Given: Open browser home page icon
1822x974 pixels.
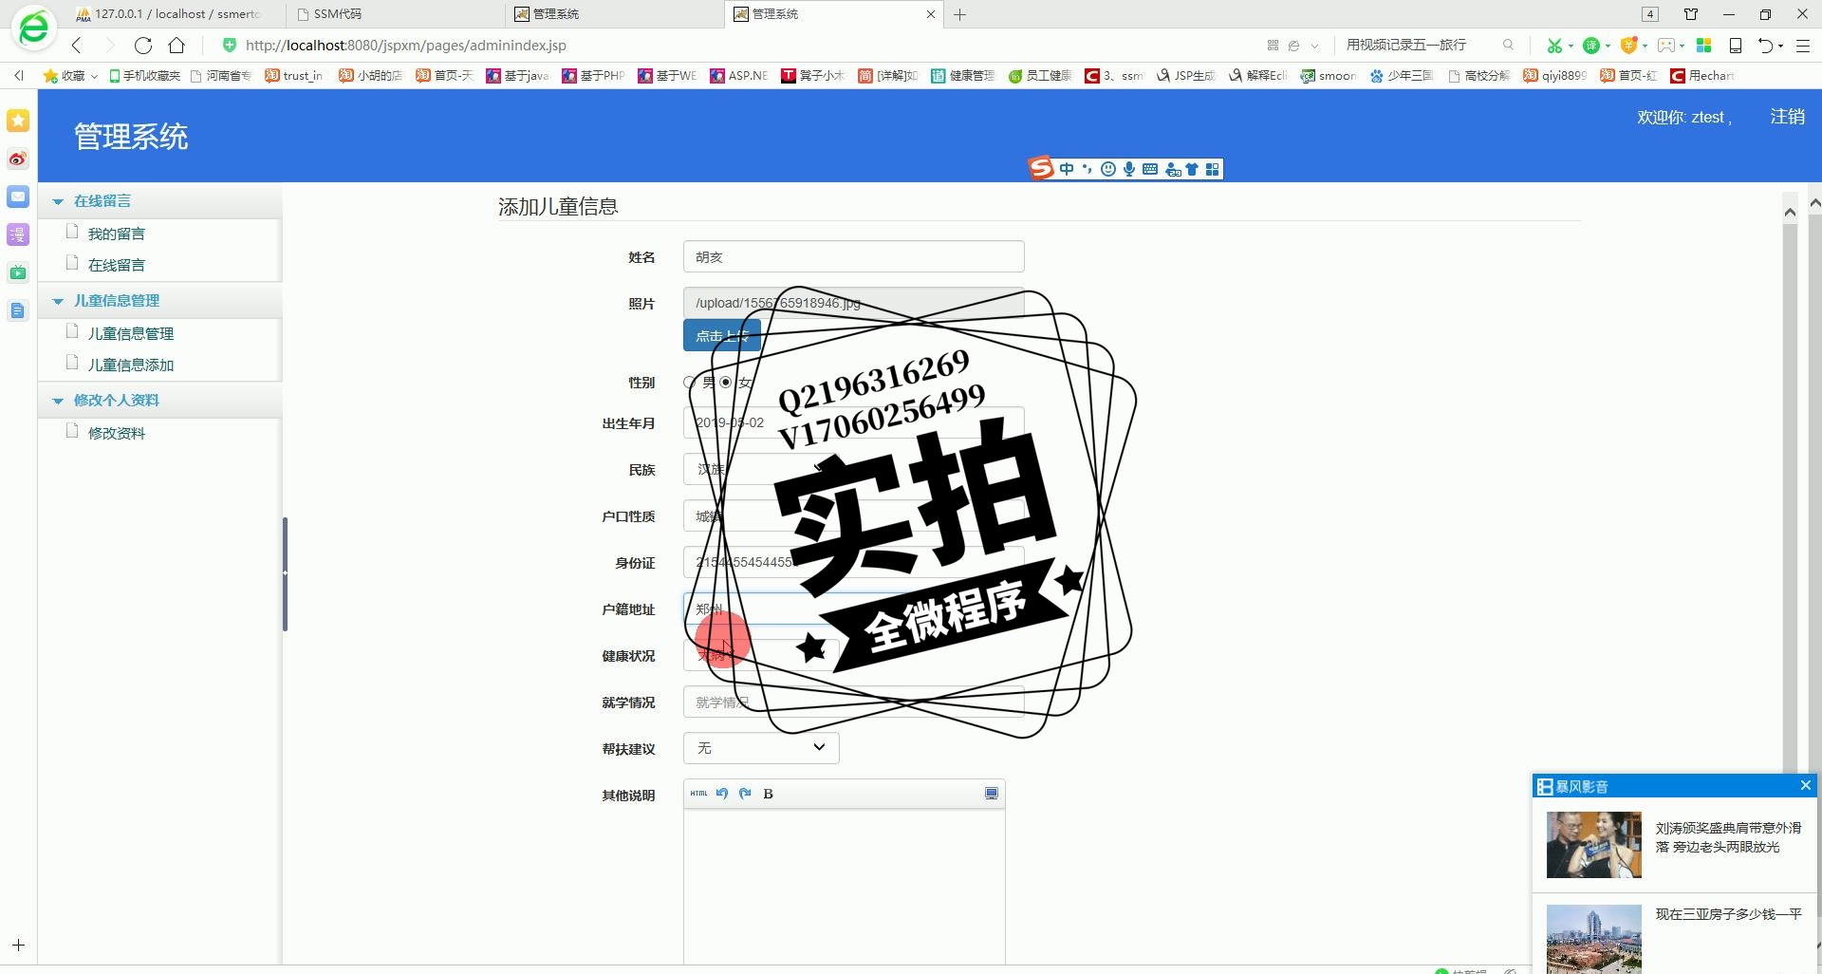Looking at the screenshot, I should tap(177, 45).
